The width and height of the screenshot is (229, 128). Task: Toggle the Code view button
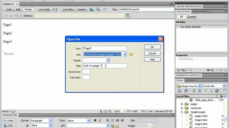(x=9, y=10)
